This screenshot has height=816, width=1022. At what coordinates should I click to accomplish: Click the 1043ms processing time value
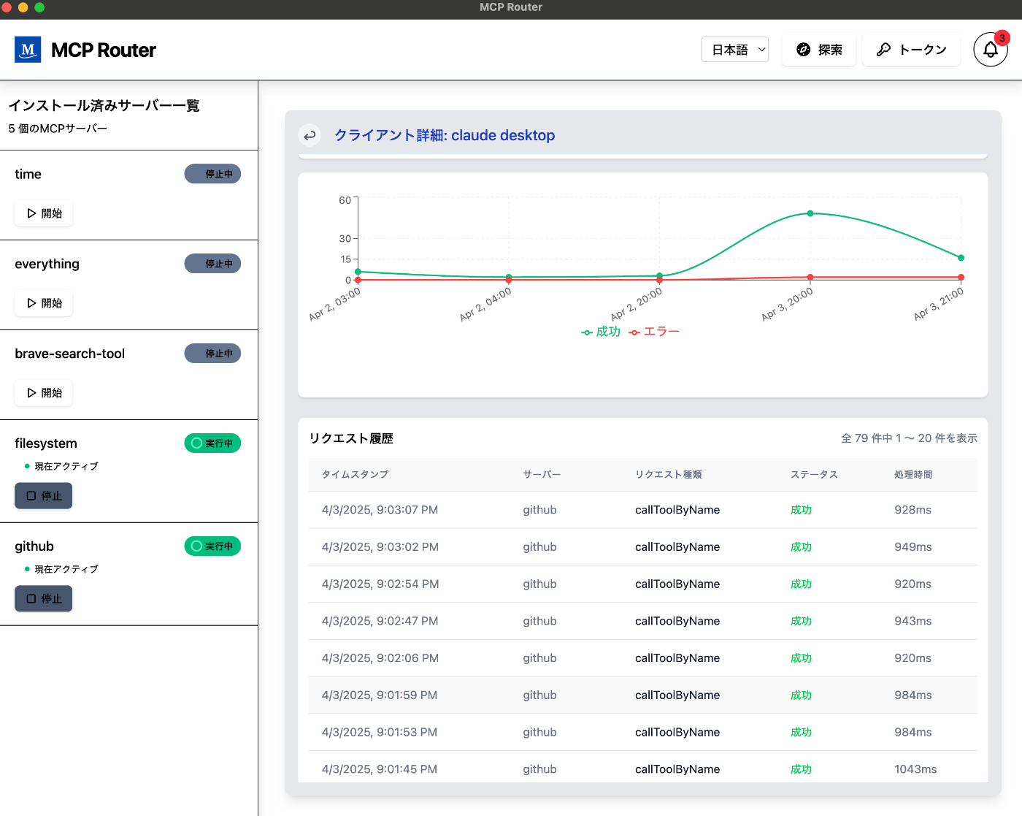click(x=915, y=769)
